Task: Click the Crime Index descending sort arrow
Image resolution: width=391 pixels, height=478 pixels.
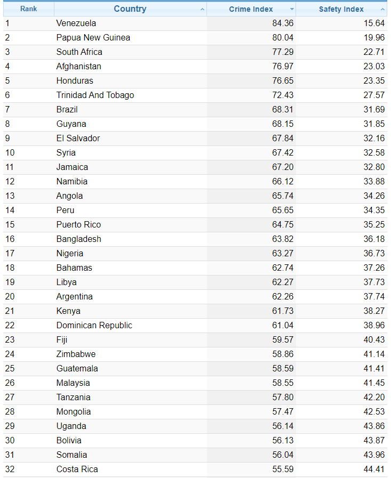Action: tap(292, 10)
